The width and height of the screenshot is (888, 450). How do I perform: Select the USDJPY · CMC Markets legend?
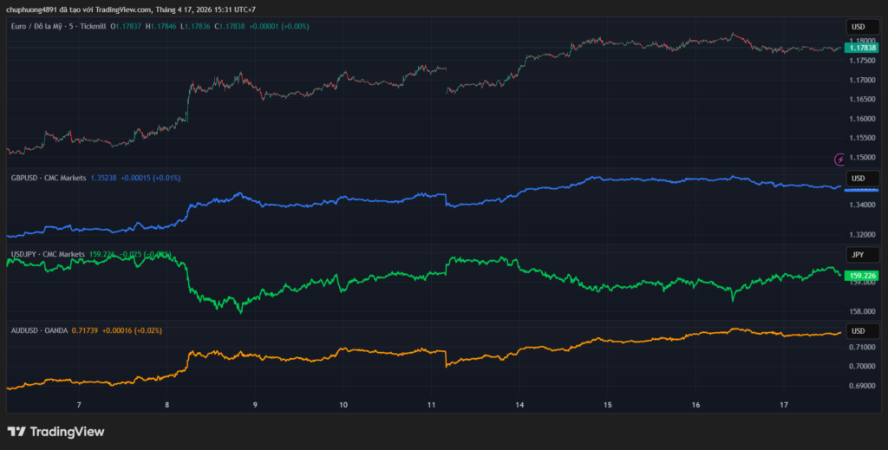pyautogui.click(x=48, y=254)
